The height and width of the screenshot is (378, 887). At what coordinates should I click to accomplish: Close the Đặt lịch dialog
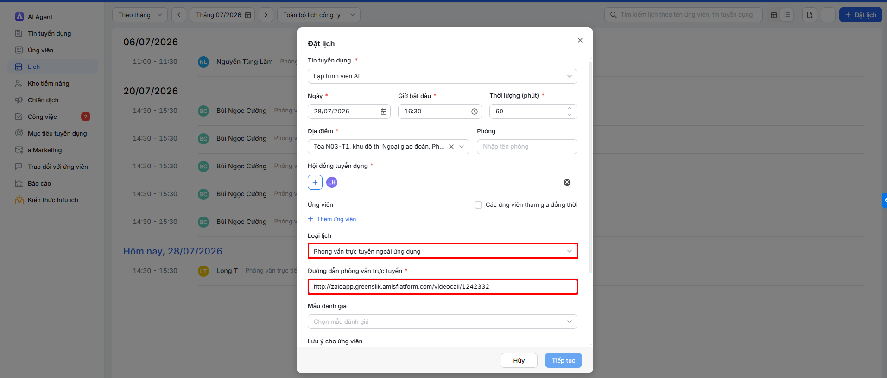pyautogui.click(x=580, y=40)
